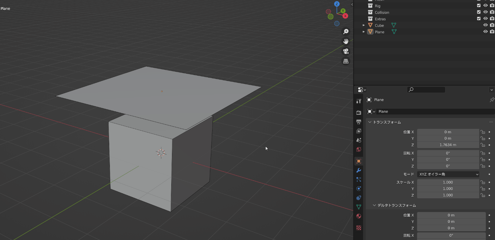Click the Plane mesh data icon in outliner
This screenshot has height=240, width=495.
(394, 32)
